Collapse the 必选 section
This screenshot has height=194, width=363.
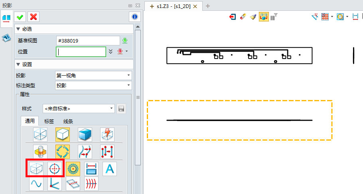click(x=18, y=29)
